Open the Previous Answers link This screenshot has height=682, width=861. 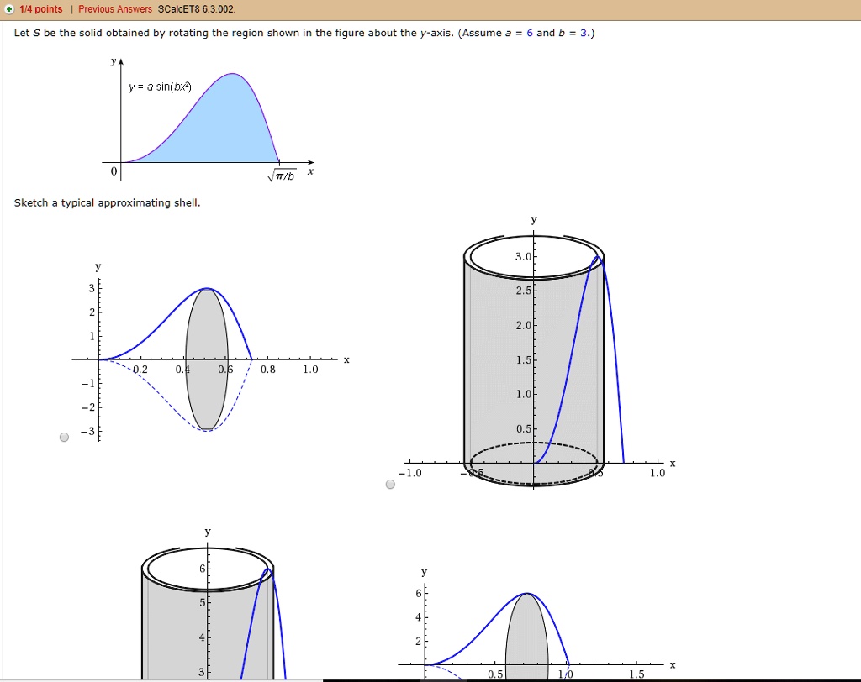click(x=114, y=9)
